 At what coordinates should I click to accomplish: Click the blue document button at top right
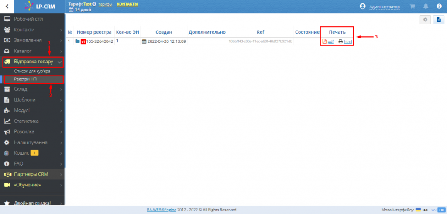(x=439, y=20)
